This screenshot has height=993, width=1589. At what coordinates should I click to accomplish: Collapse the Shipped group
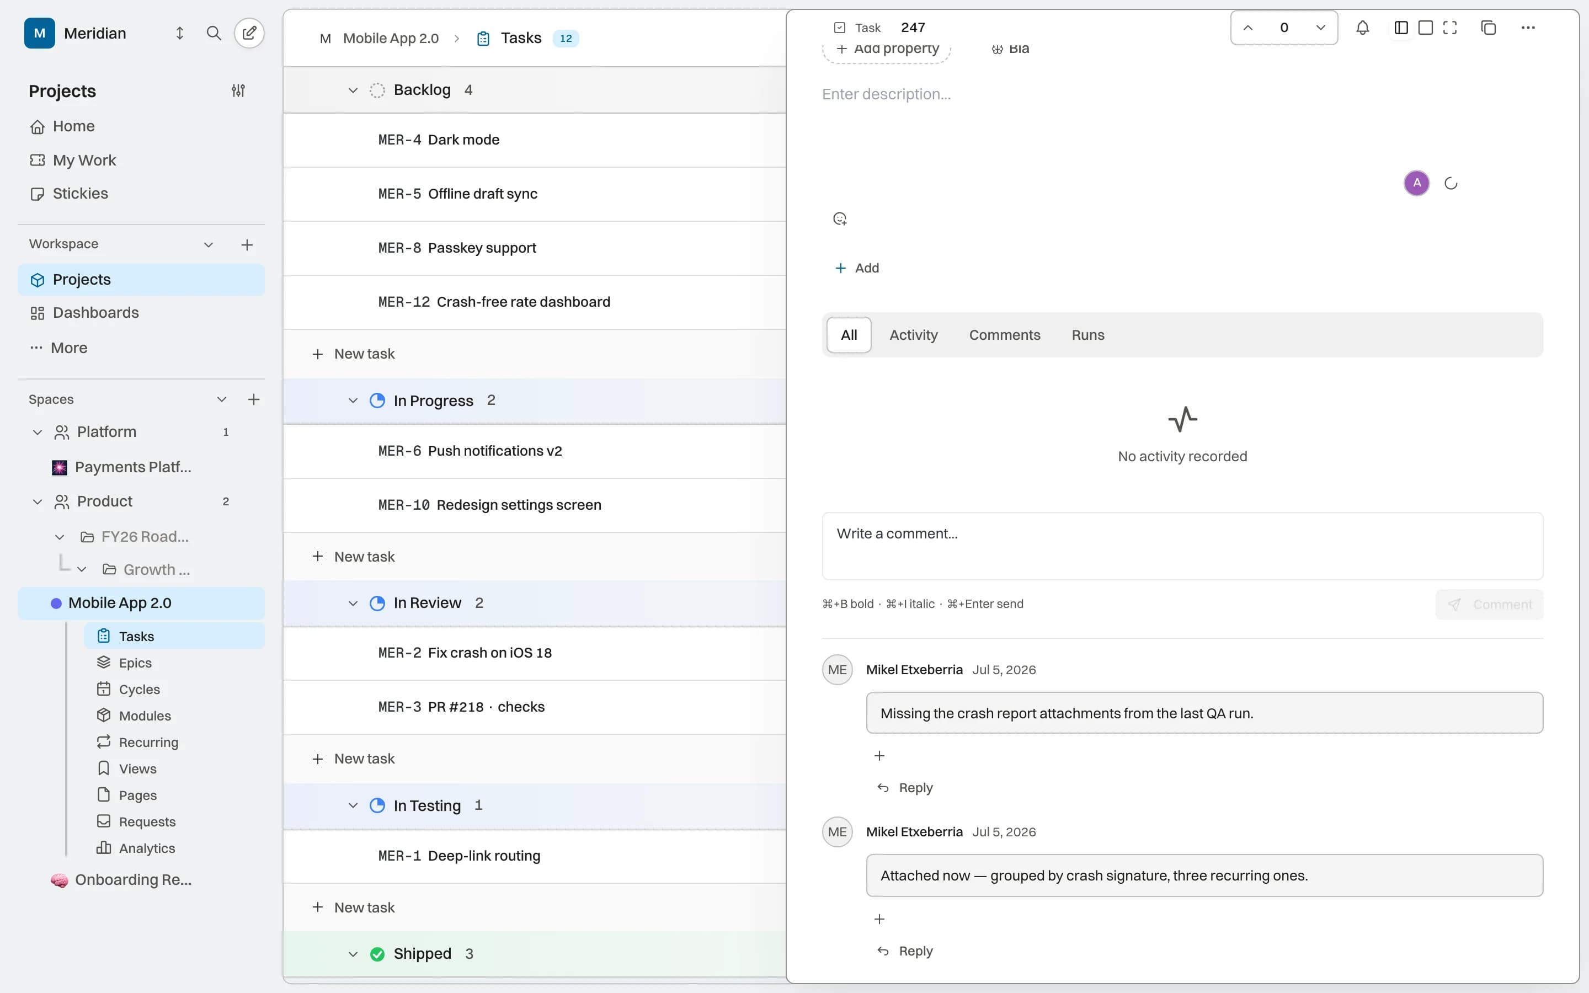[353, 954]
